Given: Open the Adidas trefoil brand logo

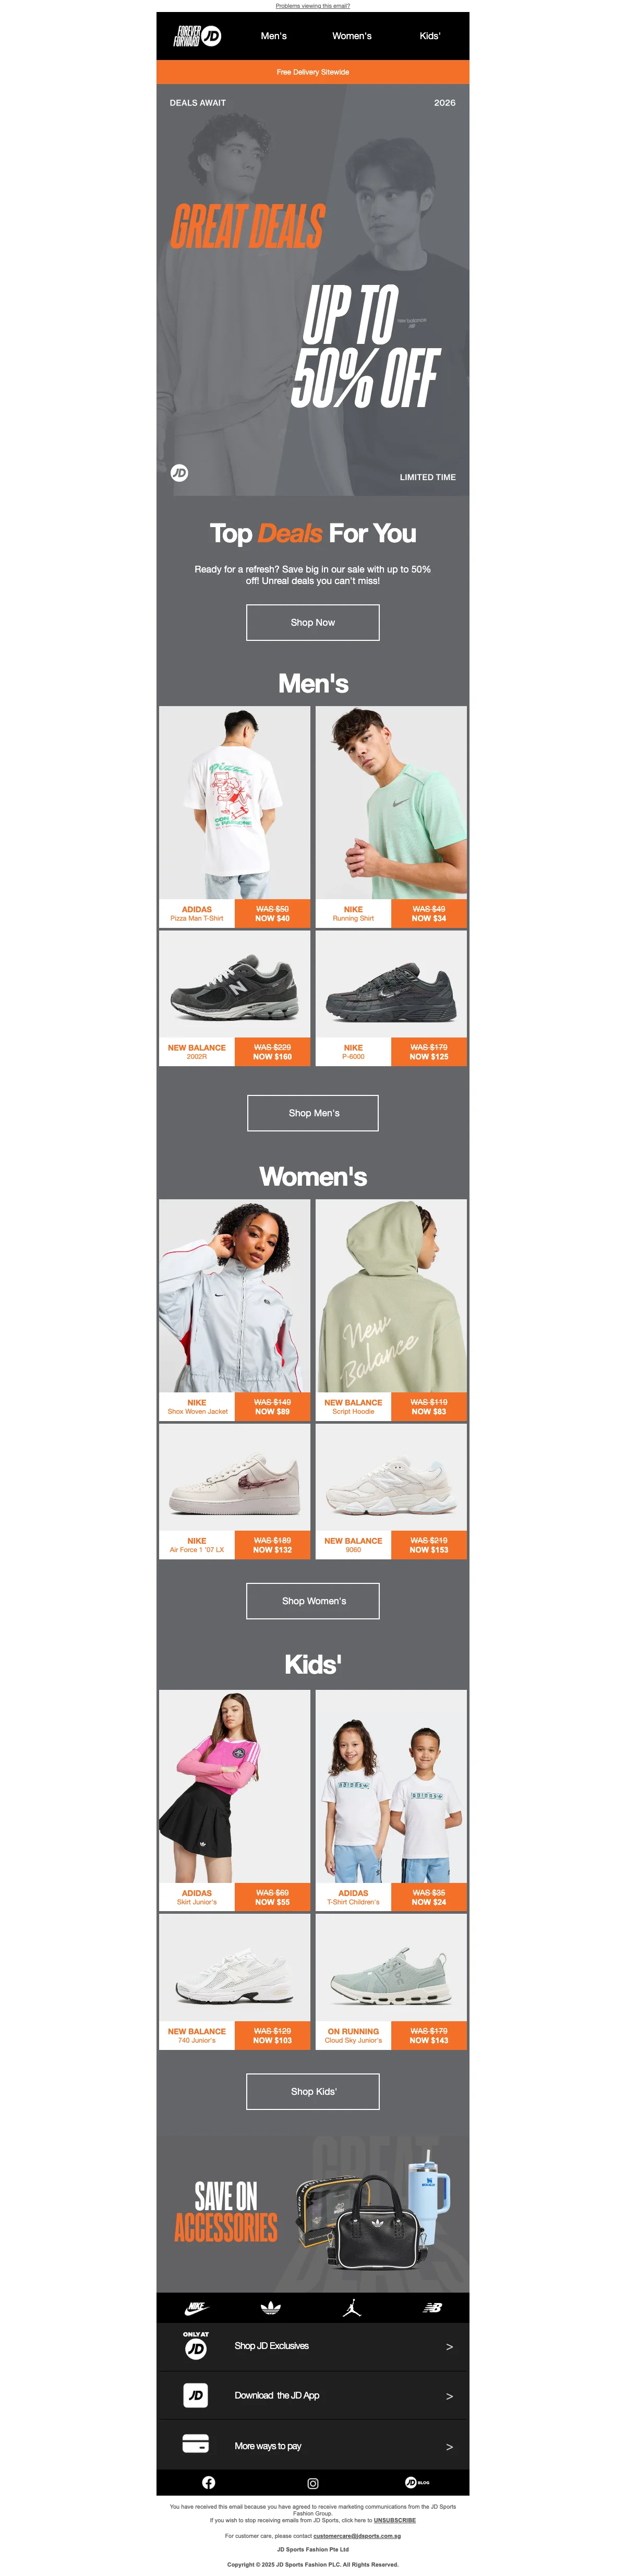Looking at the screenshot, I should coord(270,2308).
